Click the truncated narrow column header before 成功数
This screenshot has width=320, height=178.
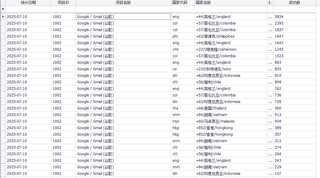pyautogui.click(x=270, y=2)
